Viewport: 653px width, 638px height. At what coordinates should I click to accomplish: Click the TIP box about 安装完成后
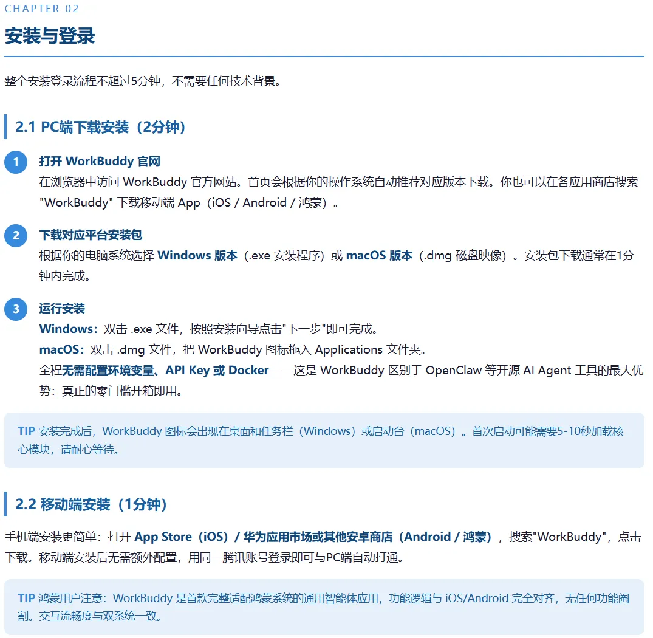324,441
